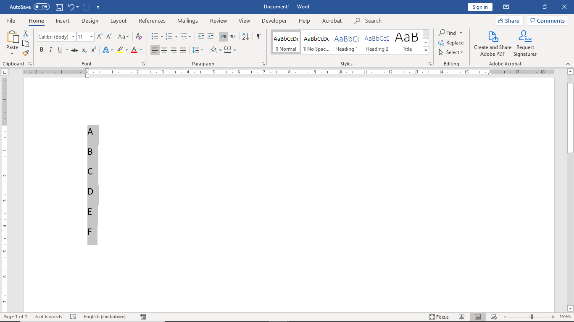Apply strikethrough formatting
The width and height of the screenshot is (574, 322).
74,50
